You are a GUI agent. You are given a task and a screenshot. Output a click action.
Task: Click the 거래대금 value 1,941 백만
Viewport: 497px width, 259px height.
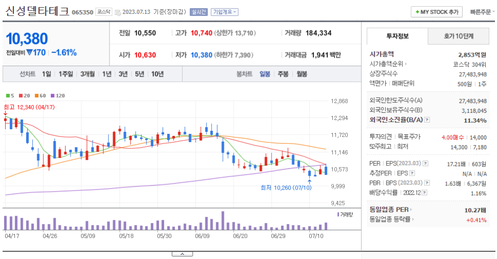coord(326,55)
